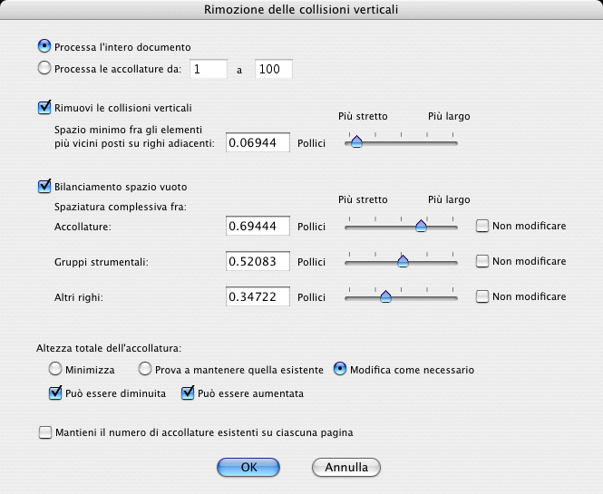
Task: Click the Gruppi strumentali slider handle
Action: (x=404, y=261)
